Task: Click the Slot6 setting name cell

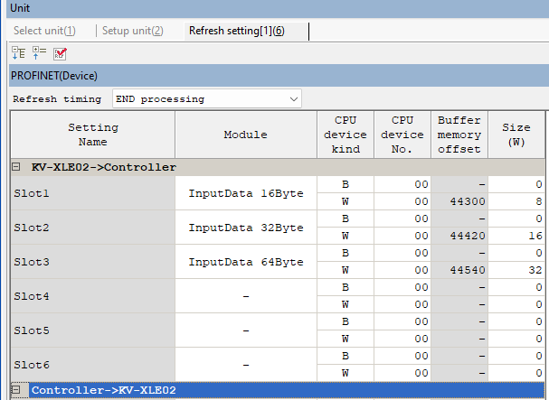Action: point(93,365)
